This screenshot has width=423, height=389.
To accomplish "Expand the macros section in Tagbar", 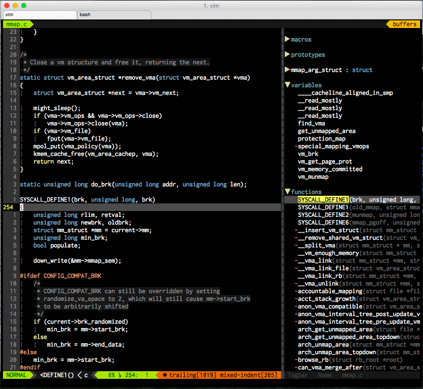I will tap(287, 39).
